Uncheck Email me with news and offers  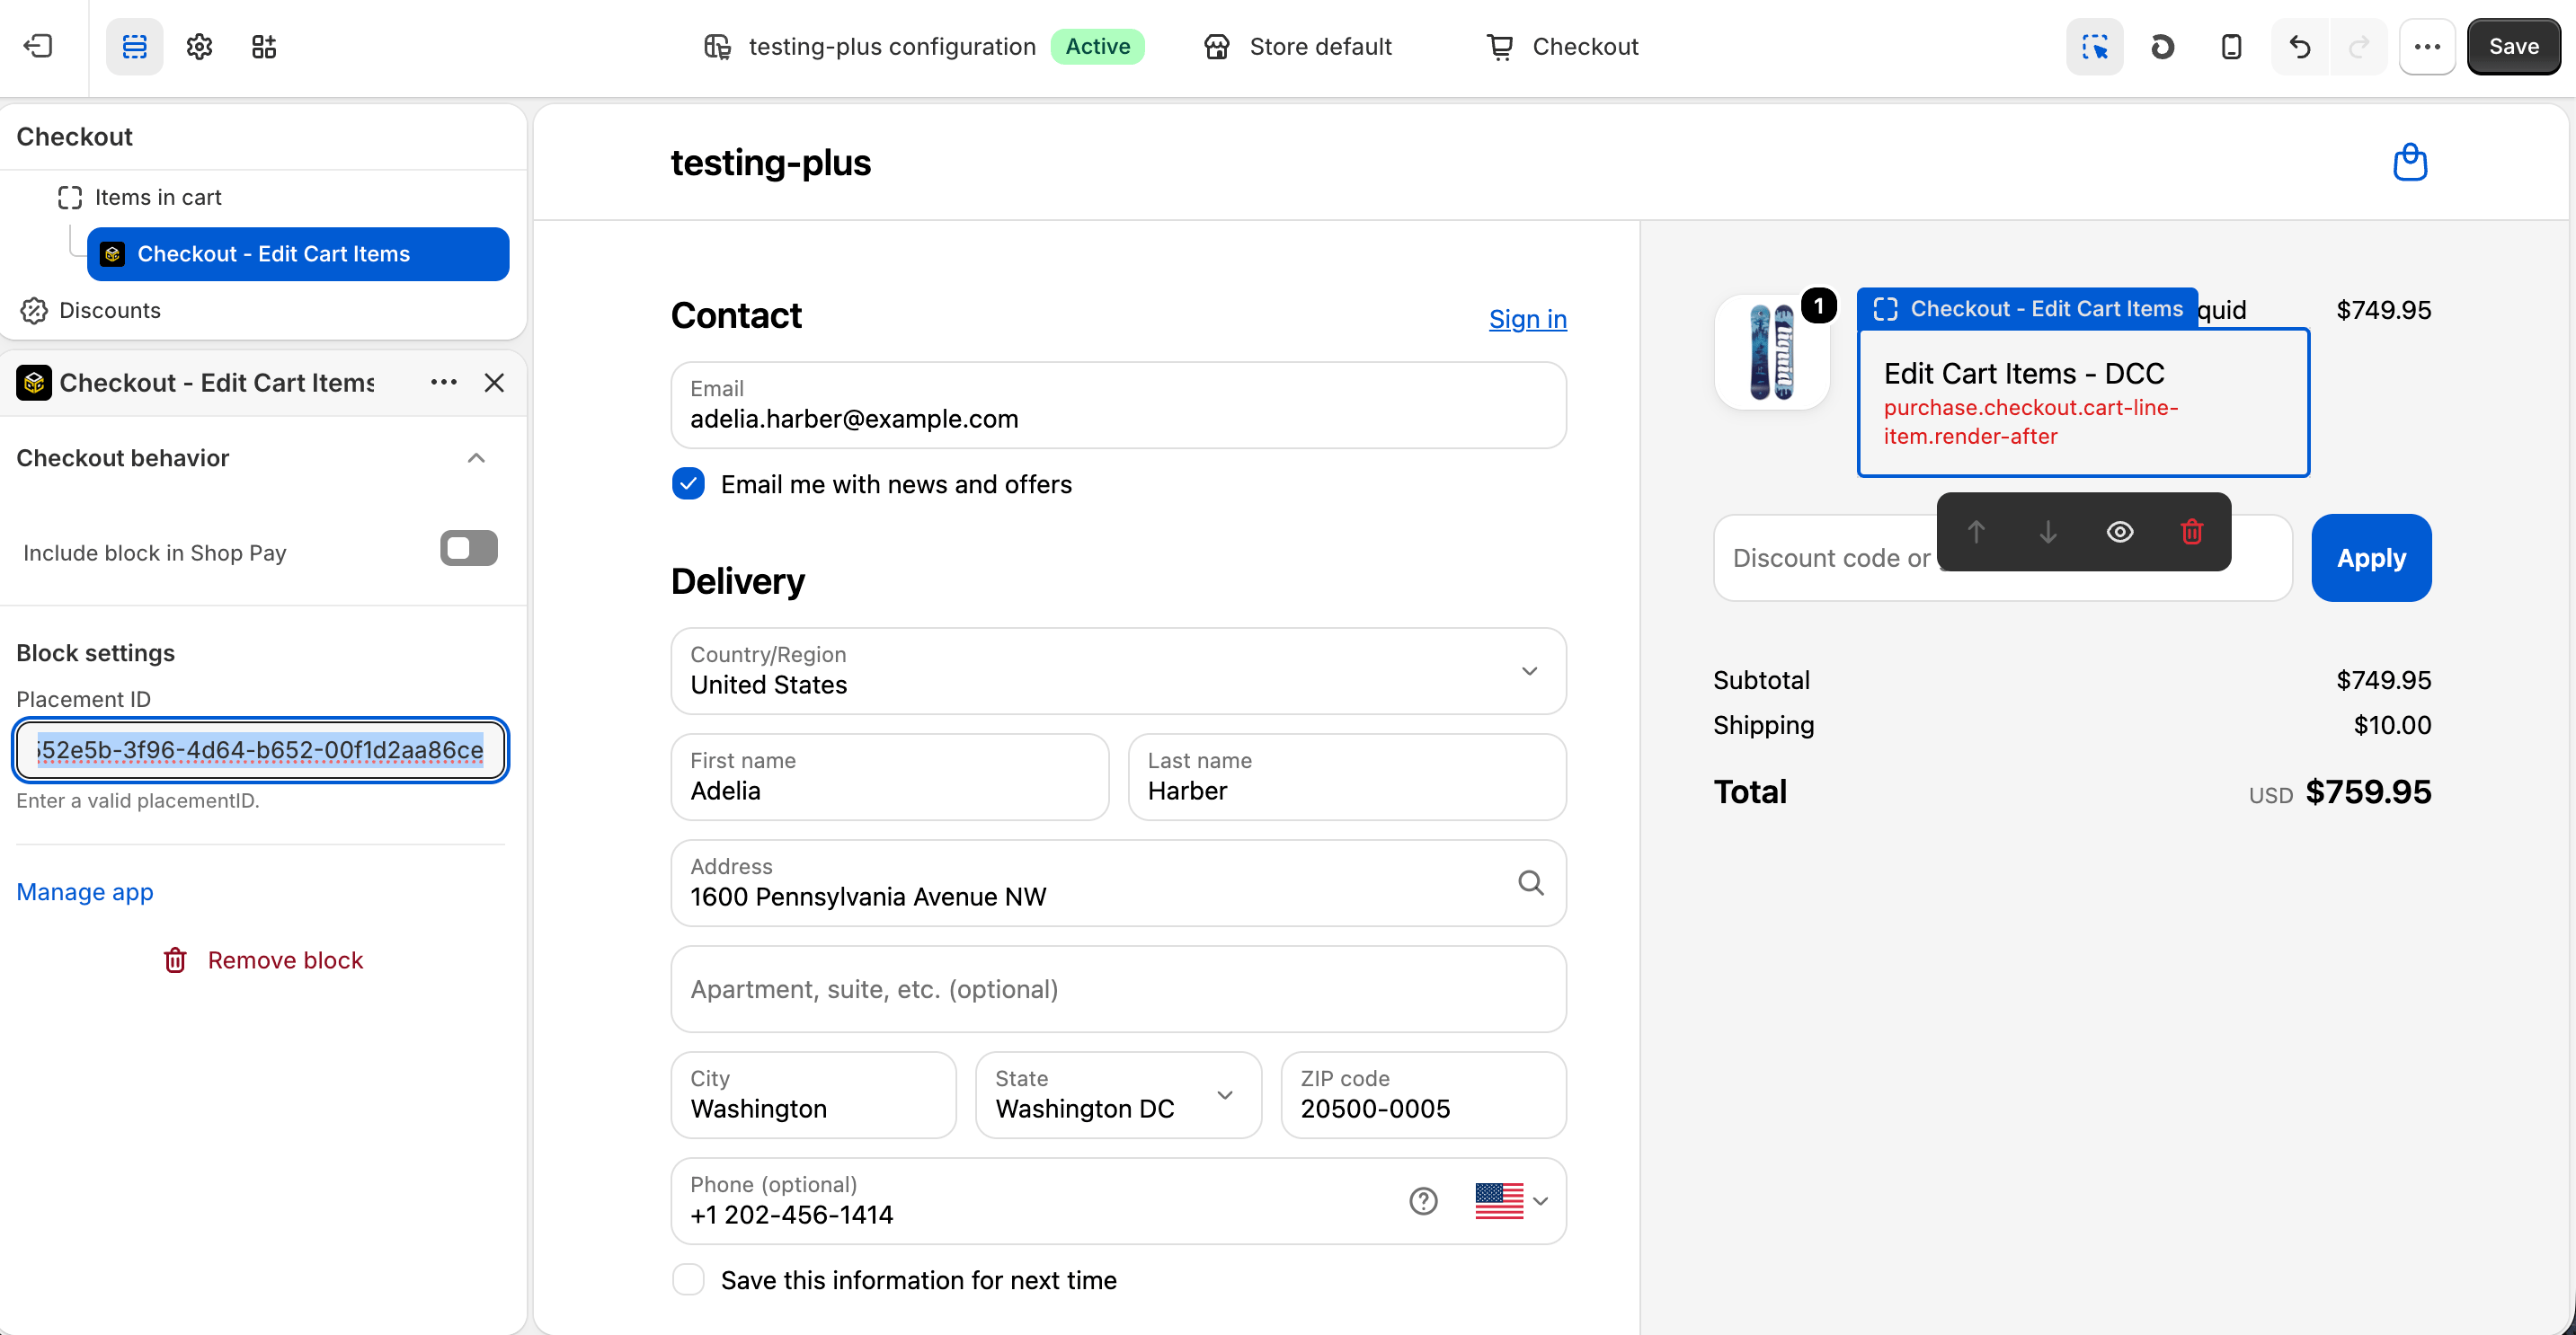pos(688,483)
